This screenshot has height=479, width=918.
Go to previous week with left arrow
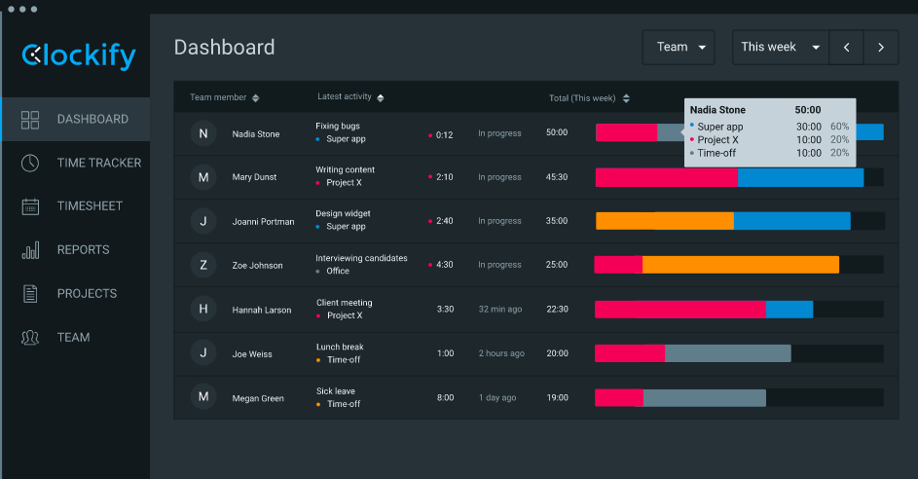point(847,47)
